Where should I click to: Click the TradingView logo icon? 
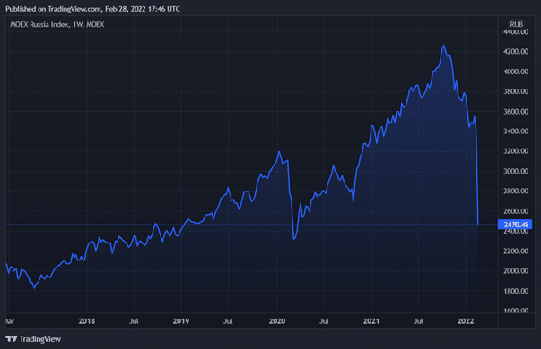coord(12,339)
